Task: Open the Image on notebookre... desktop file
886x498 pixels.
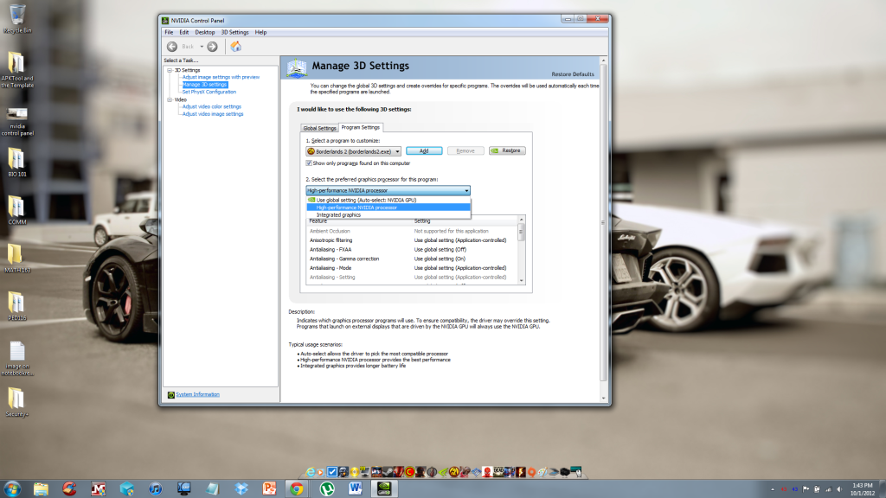Action: pos(17,358)
